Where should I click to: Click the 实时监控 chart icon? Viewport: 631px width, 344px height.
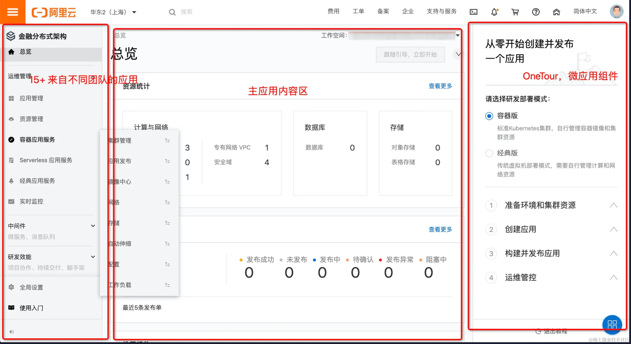11,201
